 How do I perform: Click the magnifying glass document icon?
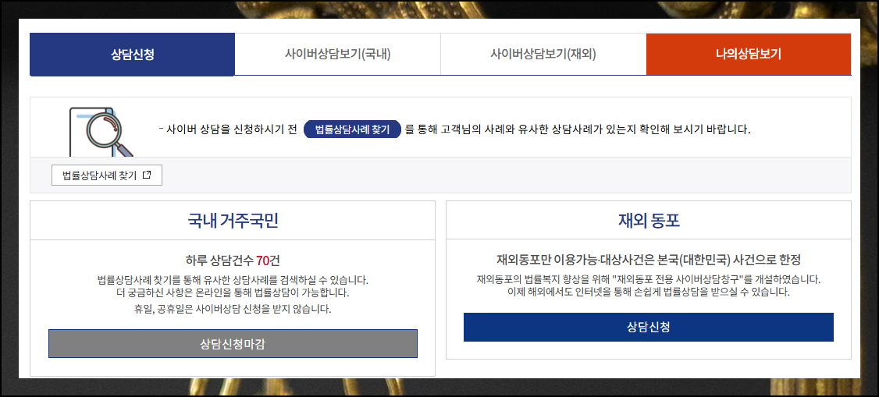[101, 132]
